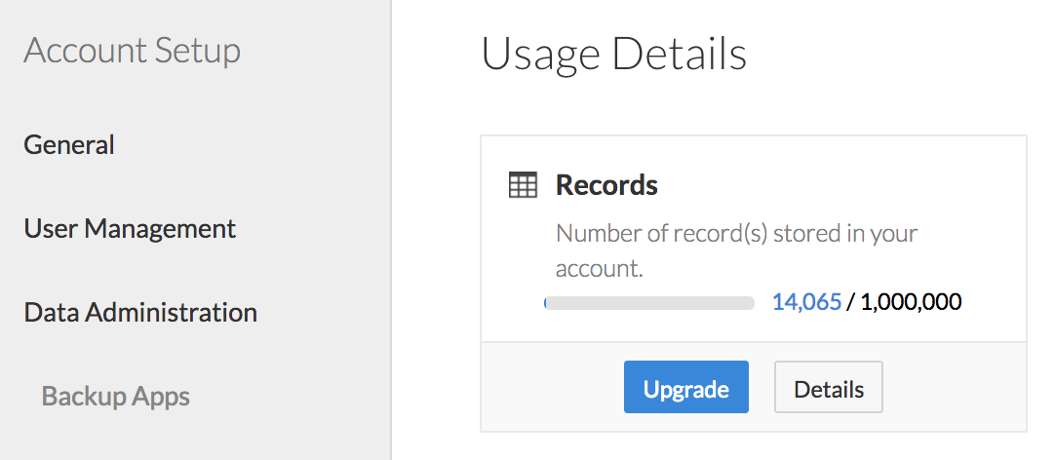This screenshot has height=460, width=1055.
Task: Select Data Administration in the sidebar
Action: pyautogui.click(x=140, y=313)
